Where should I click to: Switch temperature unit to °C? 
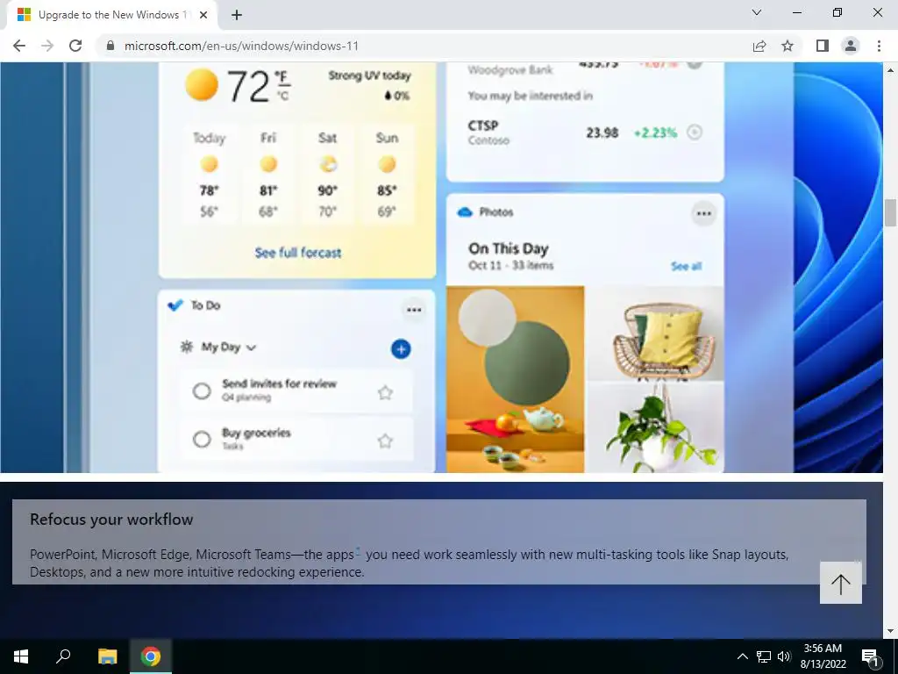[282, 96]
